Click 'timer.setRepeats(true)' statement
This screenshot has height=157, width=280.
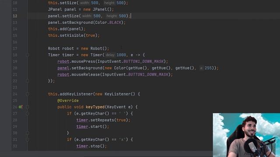(x=102, y=120)
